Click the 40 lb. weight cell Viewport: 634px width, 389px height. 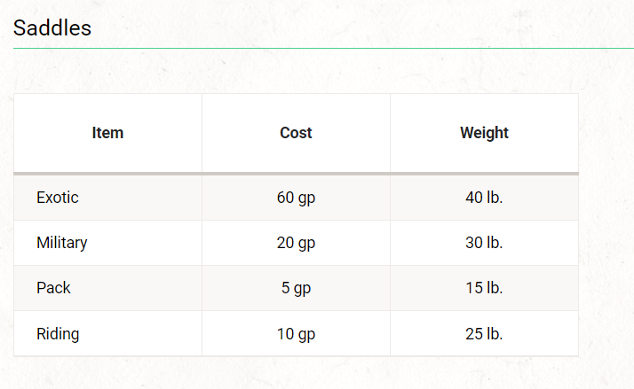click(484, 198)
